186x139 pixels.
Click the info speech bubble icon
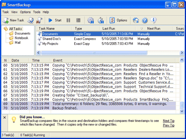(153, 20)
